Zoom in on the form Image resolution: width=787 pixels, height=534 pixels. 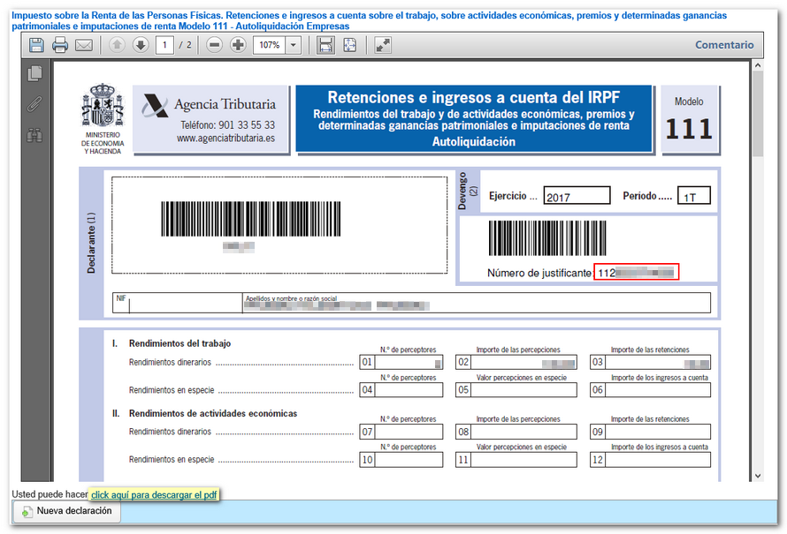[x=237, y=45]
